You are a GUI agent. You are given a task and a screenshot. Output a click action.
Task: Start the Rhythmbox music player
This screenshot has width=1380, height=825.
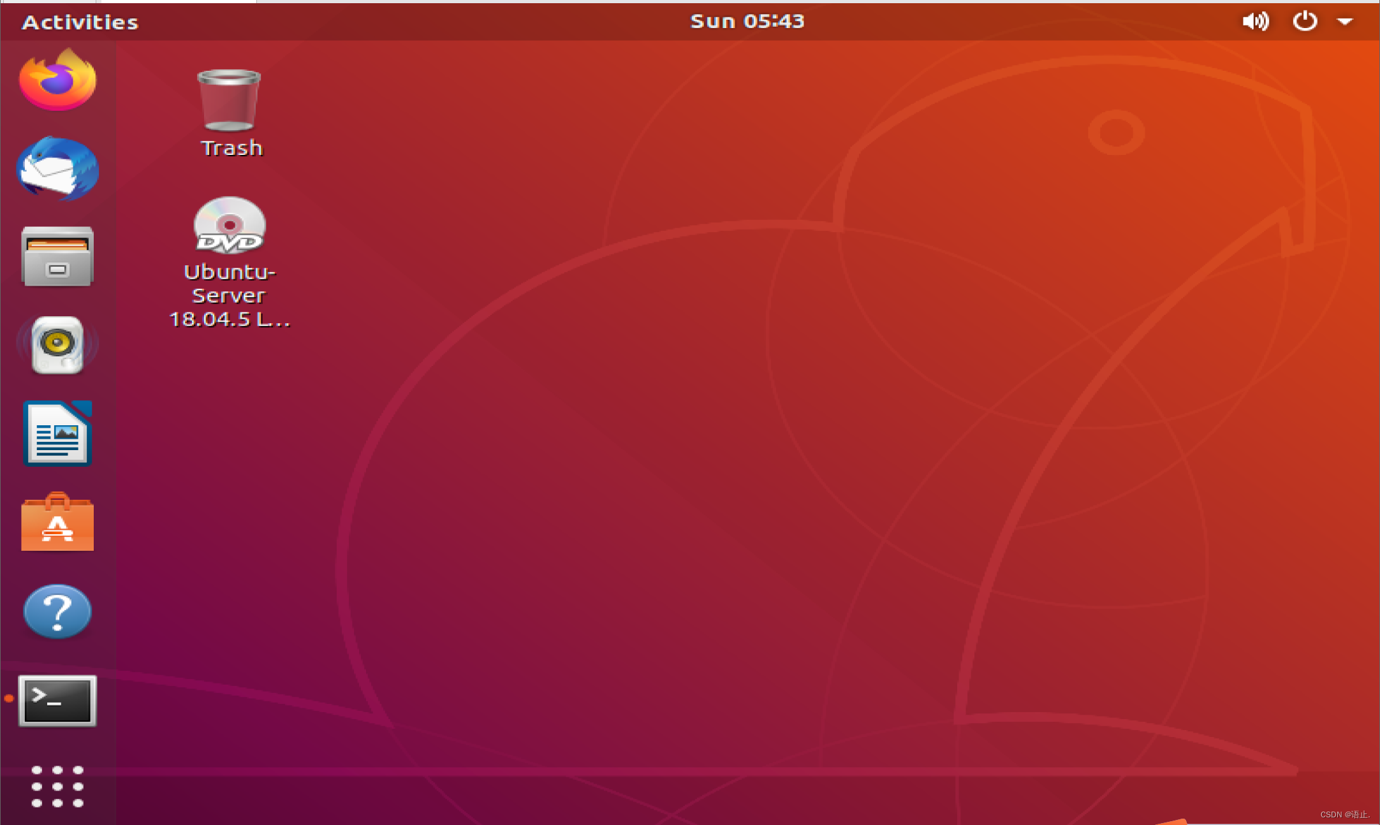pyautogui.click(x=57, y=345)
